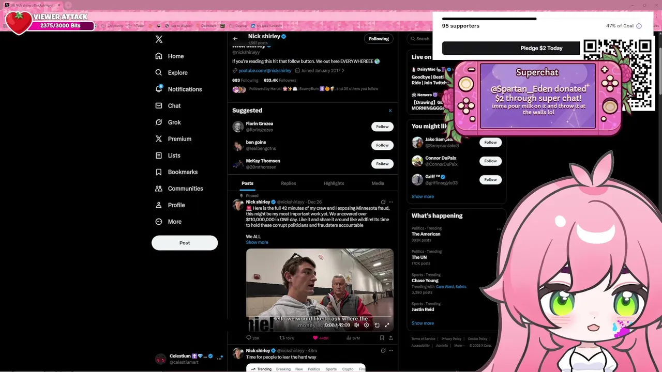Switch to the Replies tab
The image size is (662, 372).
pos(288,183)
